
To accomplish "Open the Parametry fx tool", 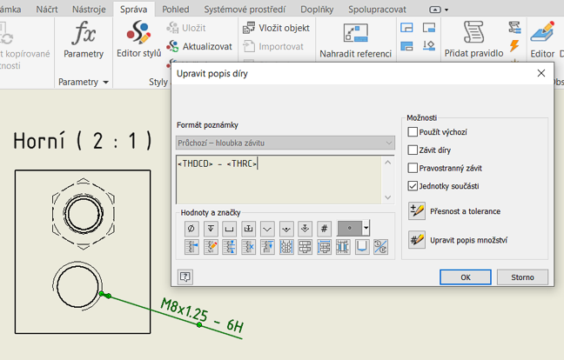I will (84, 39).
